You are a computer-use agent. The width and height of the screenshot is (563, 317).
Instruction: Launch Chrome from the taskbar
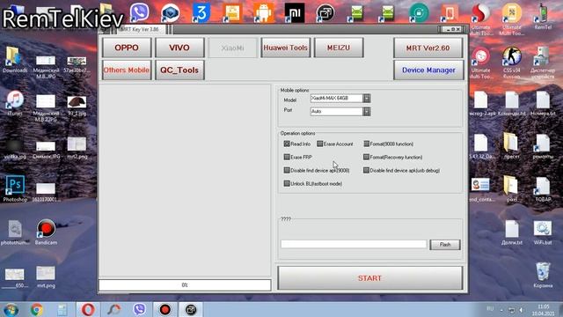37,309
